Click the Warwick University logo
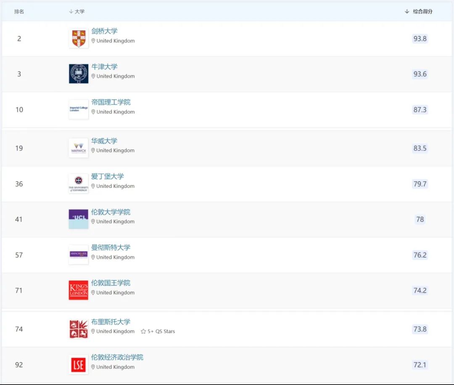 click(x=79, y=148)
